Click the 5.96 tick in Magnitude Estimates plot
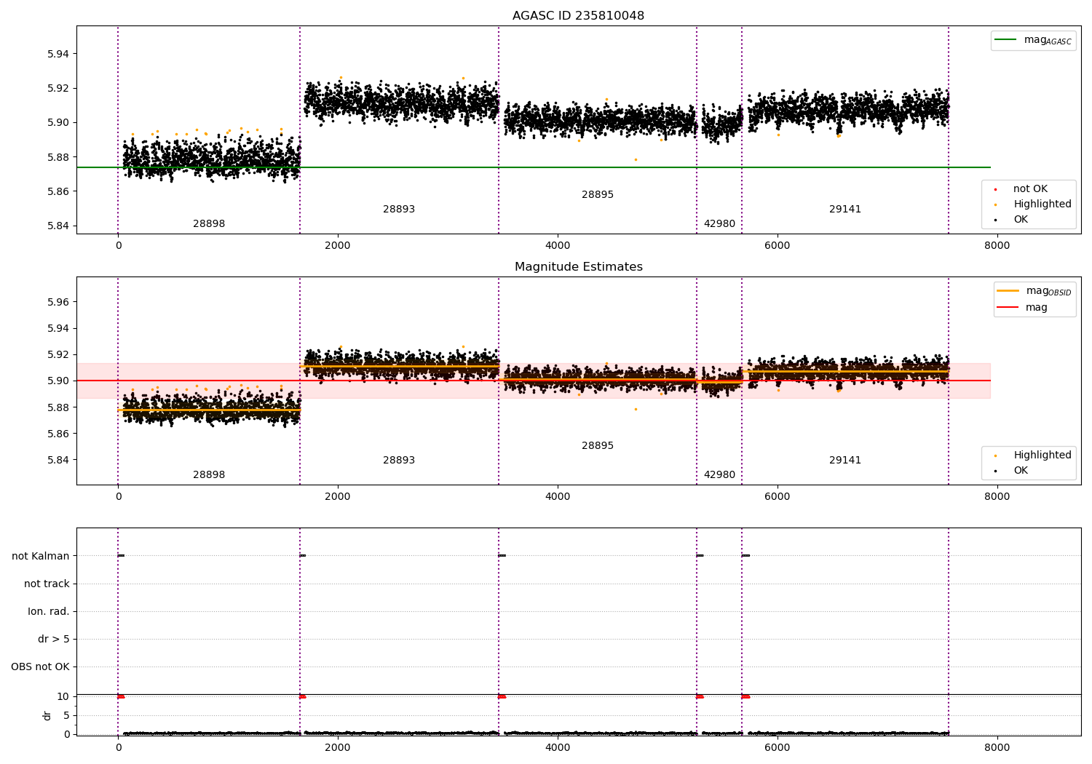The width and height of the screenshot is (1092, 764). (x=58, y=302)
